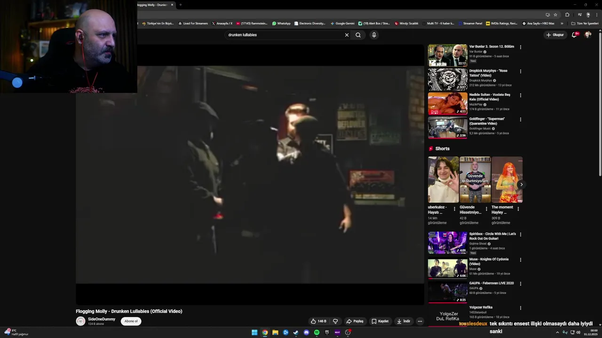Click the Oluştur create button
Viewport: 602px width, 338px height.
(x=555, y=35)
